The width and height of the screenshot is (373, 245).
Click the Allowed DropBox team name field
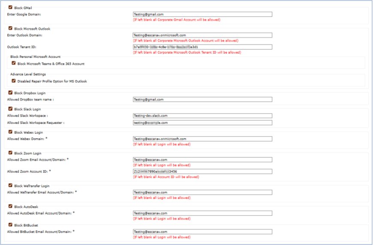click(x=202, y=99)
